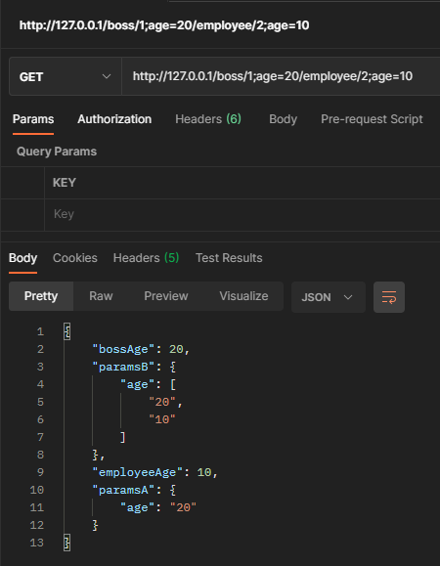This screenshot has width=440, height=566.
Task: Select the response Body tab
Action: (22, 258)
